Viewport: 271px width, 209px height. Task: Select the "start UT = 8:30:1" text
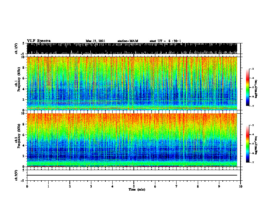tap(165, 41)
